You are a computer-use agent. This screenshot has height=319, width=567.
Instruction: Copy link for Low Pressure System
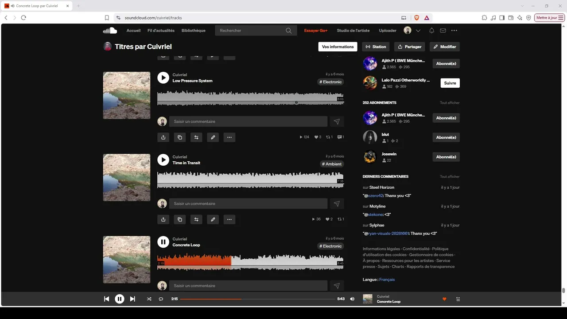tap(180, 137)
